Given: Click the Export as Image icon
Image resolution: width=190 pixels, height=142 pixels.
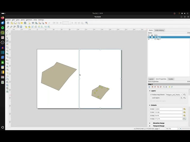Looking at the screenshot, I should [36, 23].
